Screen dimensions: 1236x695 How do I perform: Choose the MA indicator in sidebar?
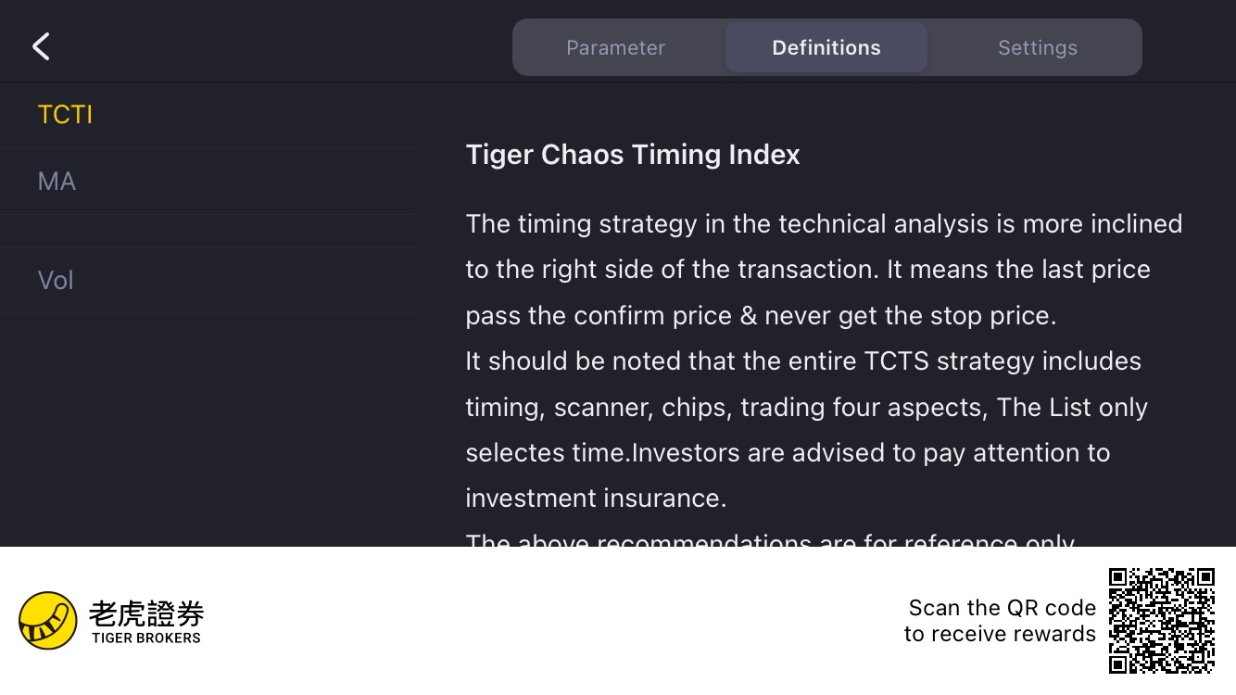tap(57, 182)
